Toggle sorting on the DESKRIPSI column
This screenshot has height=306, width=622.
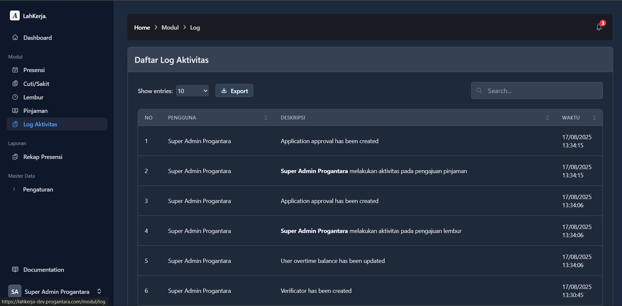[x=548, y=117]
